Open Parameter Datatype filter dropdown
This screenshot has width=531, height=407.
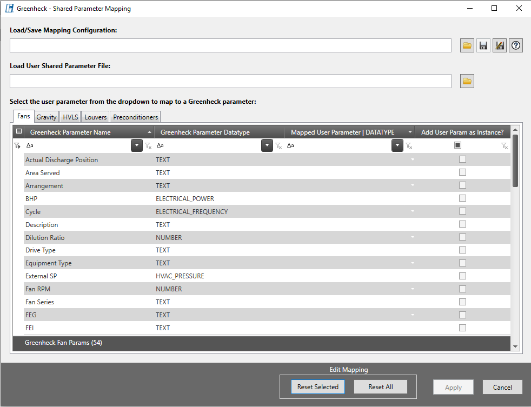(267, 145)
